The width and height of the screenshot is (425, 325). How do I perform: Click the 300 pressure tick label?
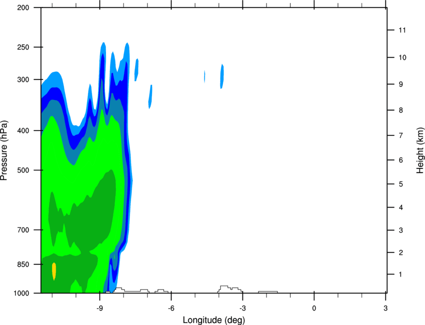[x=23, y=79]
